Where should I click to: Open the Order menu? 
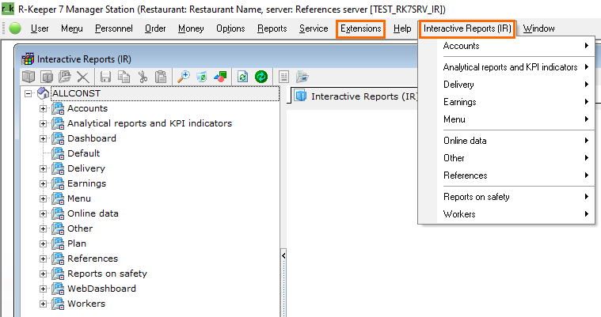pos(155,28)
